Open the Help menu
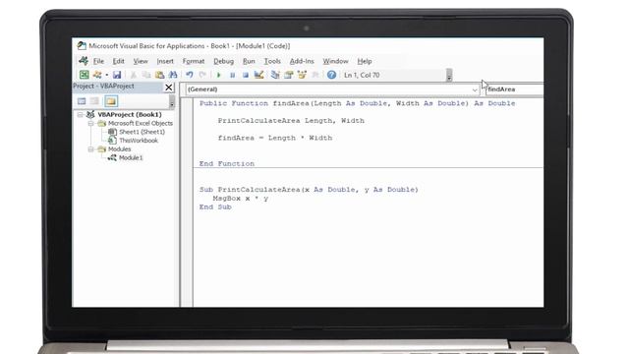 pyautogui.click(x=365, y=61)
